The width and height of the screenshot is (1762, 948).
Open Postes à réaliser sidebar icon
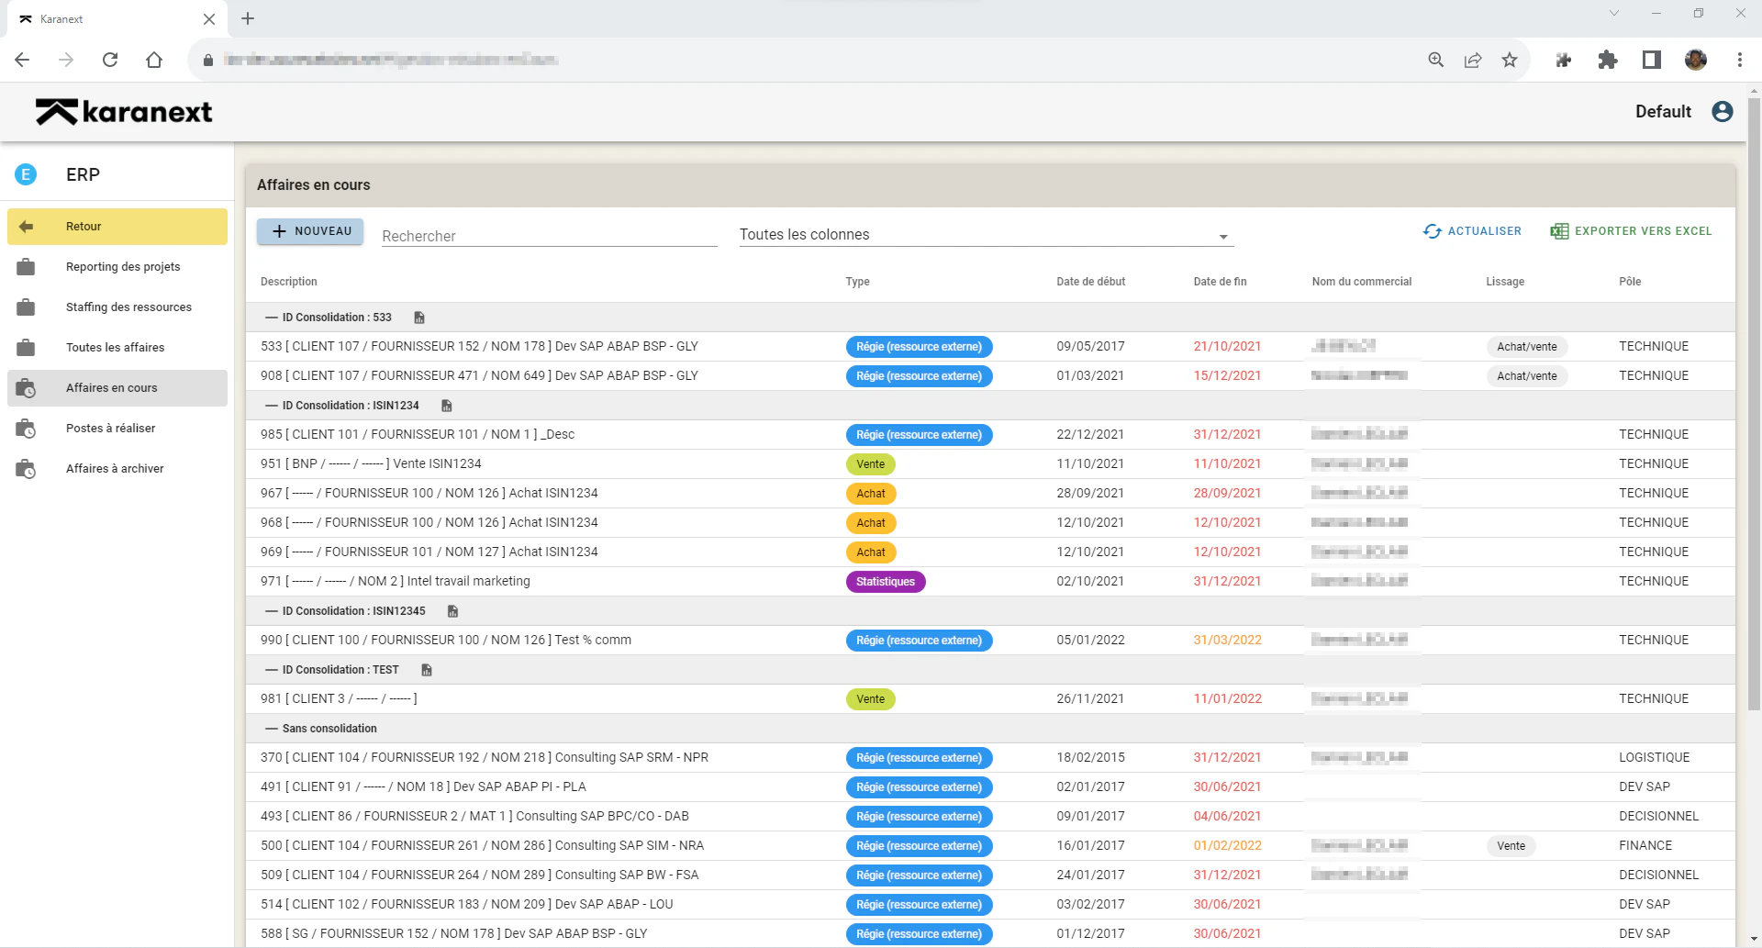(26, 429)
